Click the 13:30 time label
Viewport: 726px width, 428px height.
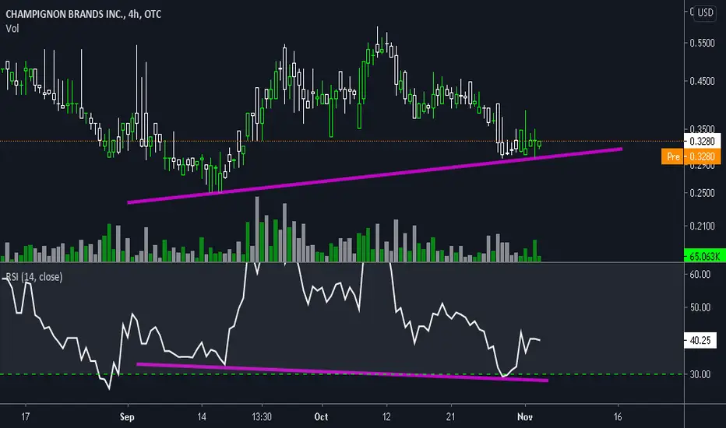pos(262,417)
